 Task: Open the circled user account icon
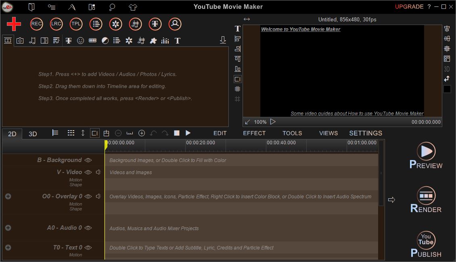175,24
